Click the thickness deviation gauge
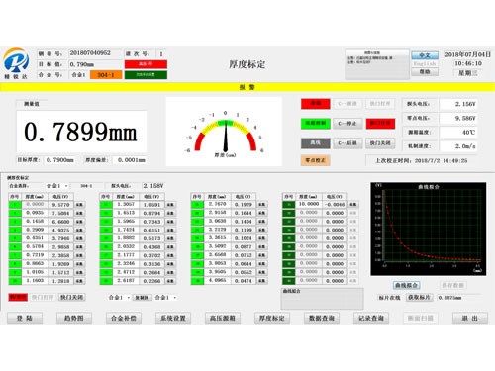The image size is (495, 371). click(225, 132)
